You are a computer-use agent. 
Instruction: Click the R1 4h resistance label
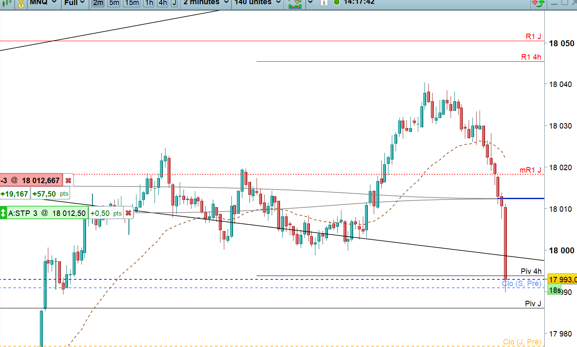pos(531,57)
